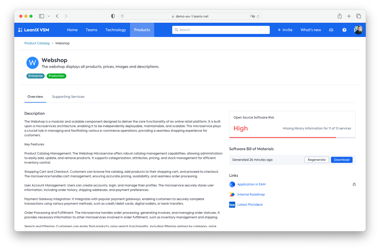This screenshot has width=380, height=250.
Task: Go forward with Safari forward arrow
Action: tap(66, 16)
